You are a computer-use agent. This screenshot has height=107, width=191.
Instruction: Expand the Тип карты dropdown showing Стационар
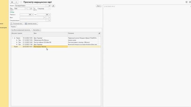(x=49, y=9)
